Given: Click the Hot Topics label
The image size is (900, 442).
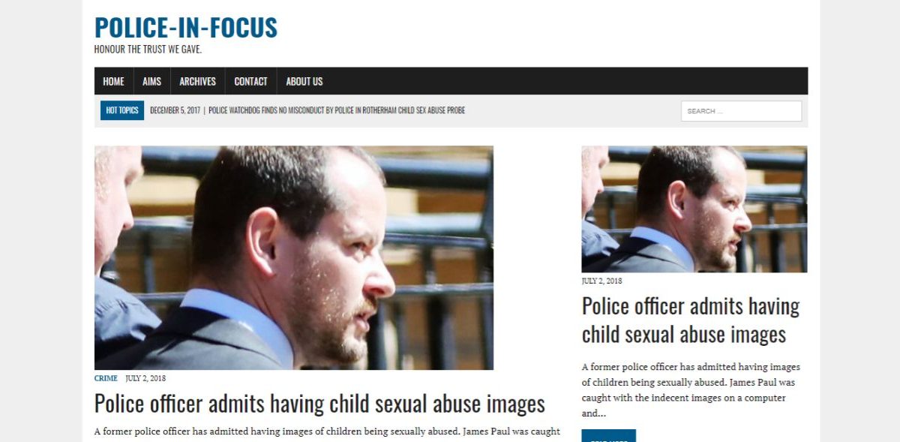Looking at the screenshot, I should 122,110.
